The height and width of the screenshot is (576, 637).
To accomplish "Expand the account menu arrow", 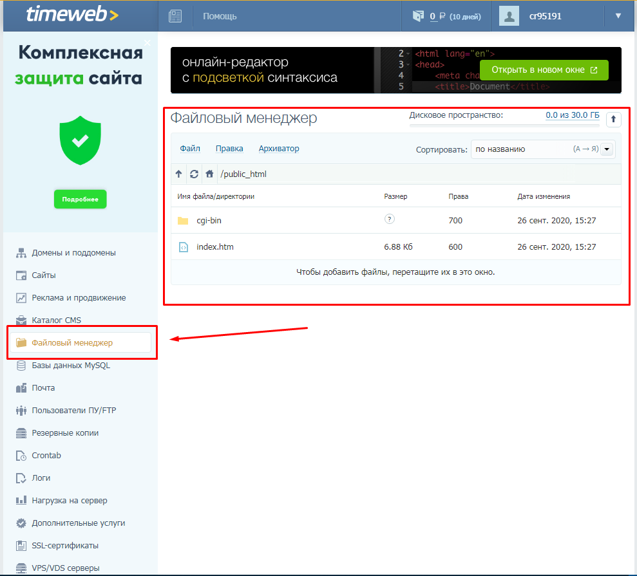I will [618, 16].
